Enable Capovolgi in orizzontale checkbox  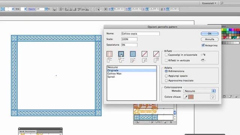pyautogui.click(x=166, y=55)
